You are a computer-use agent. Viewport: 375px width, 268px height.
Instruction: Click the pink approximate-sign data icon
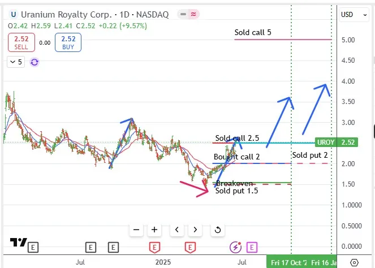(x=193, y=14)
